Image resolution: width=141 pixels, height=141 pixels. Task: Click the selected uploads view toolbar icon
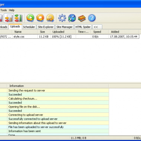pos(9,18)
